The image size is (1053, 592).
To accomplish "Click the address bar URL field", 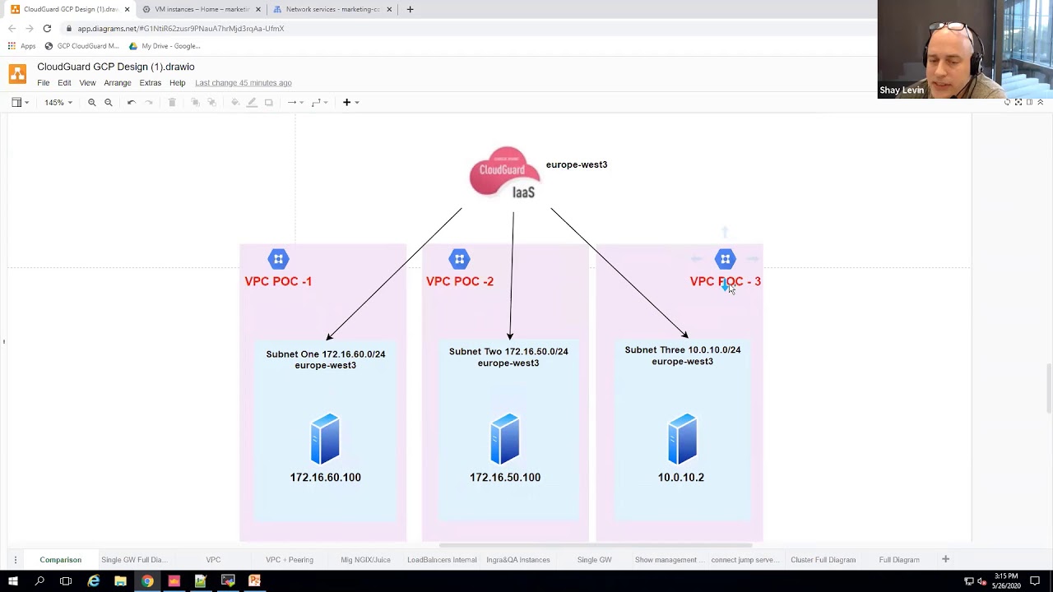I will pyautogui.click(x=469, y=28).
